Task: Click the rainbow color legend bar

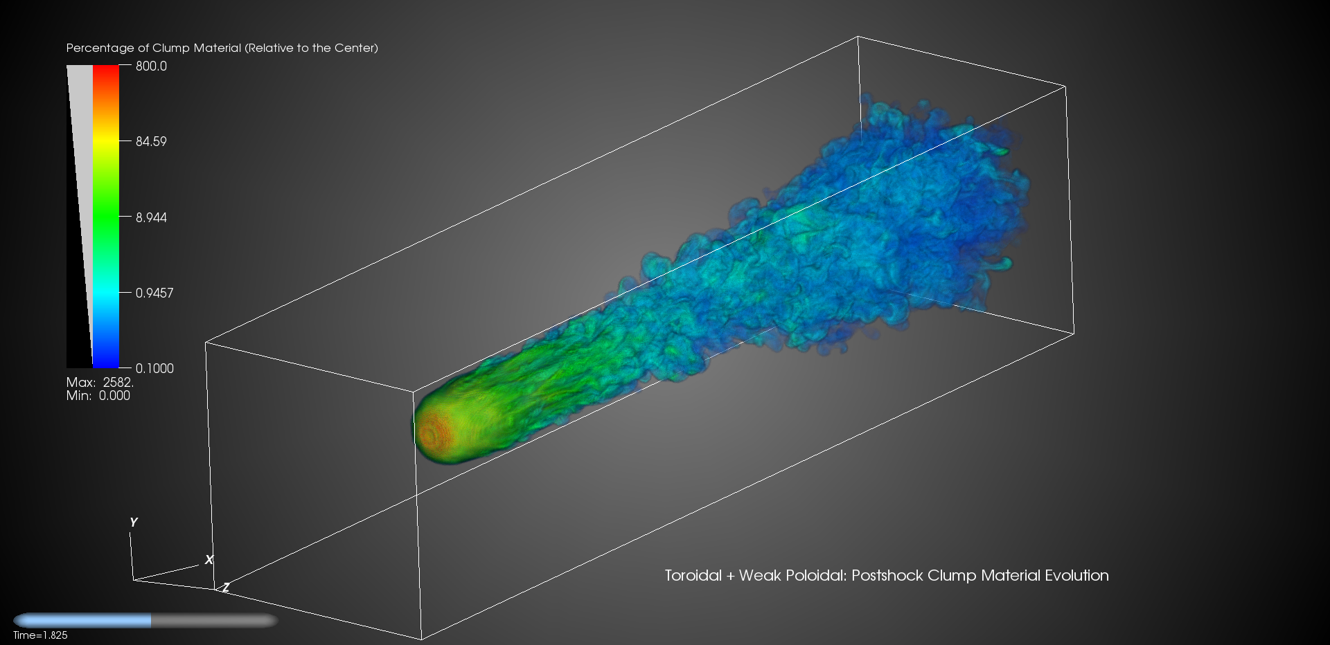Action: tap(106, 217)
